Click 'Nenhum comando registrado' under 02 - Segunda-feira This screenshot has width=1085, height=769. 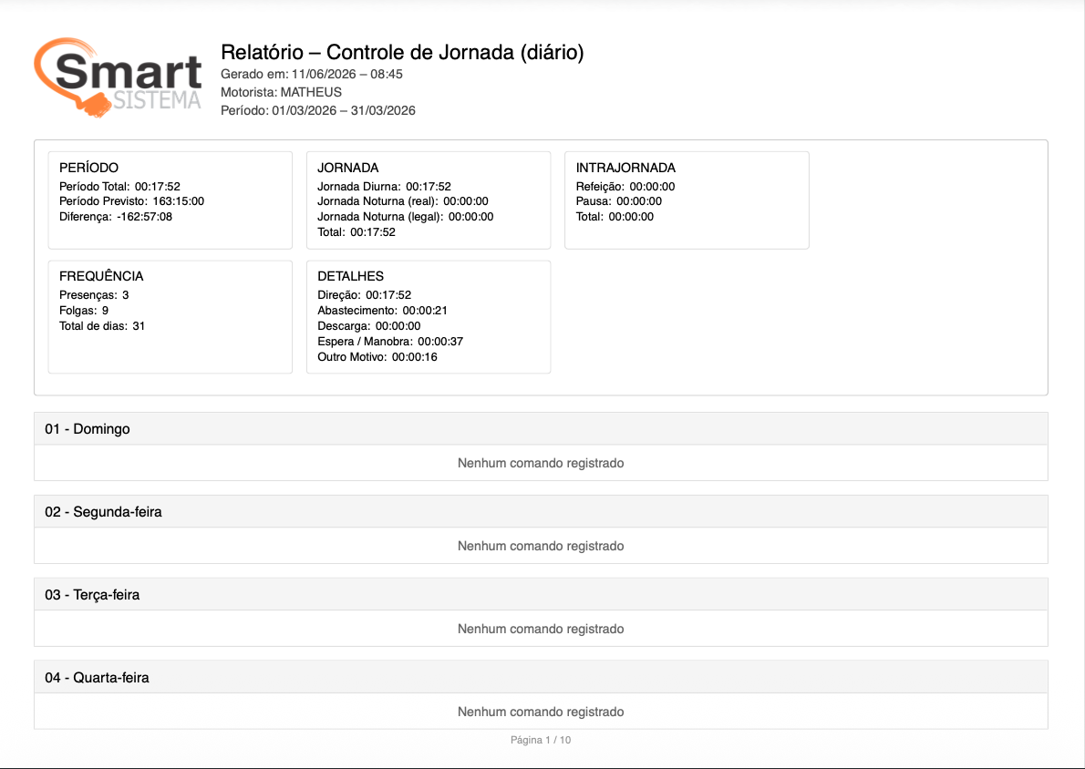pos(541,547)
